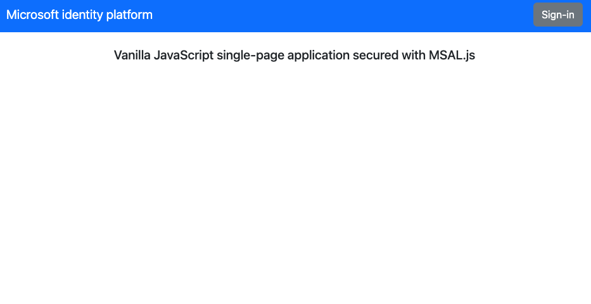Click the word "JavaScript" in the heading
The image size is (591, 304).
pyautogui.click(x=184, y=55)
